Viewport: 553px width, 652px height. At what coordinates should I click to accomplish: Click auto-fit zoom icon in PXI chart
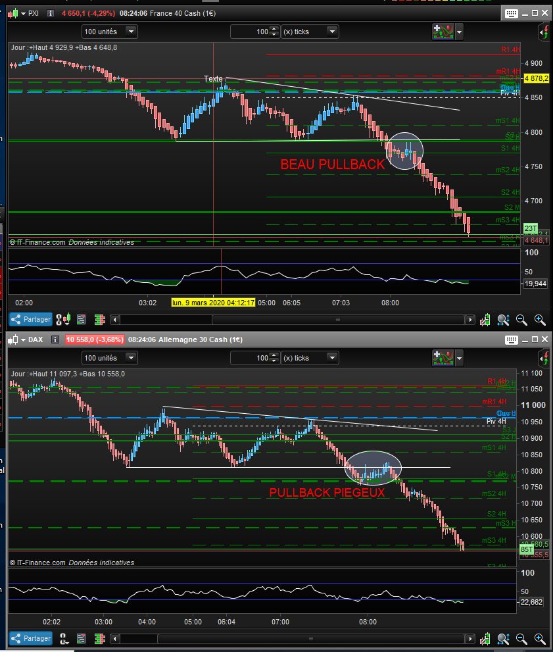[x=503, y=320]
